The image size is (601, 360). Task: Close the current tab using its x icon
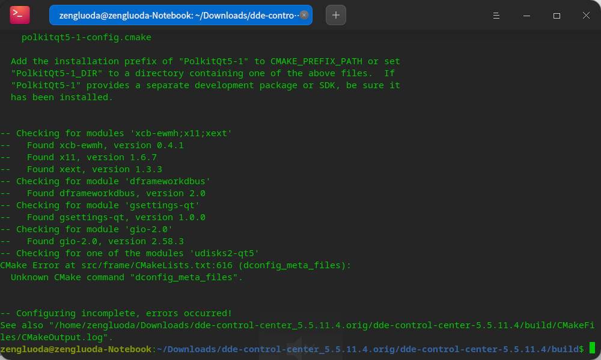(304, 15)
